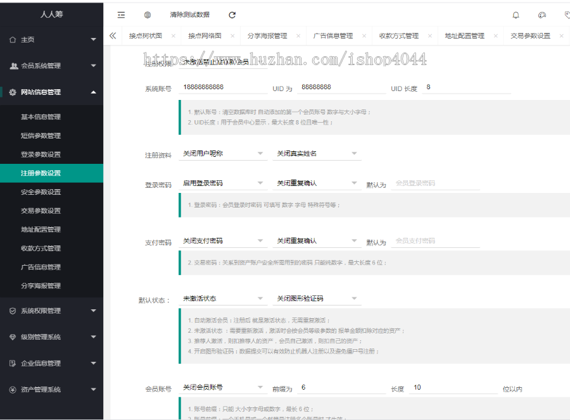The height and width of the screenshot is (420, 570).
Task: Switch to the 接点网络图 tab
Action: point(205,35)
